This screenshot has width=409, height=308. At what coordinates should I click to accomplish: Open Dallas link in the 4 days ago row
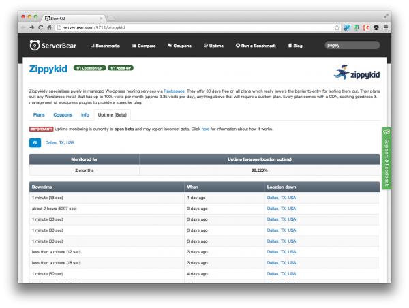(x=282, y=274)
